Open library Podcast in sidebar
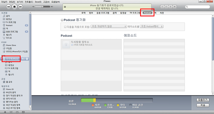214x114 pixels. coord(9,25)
